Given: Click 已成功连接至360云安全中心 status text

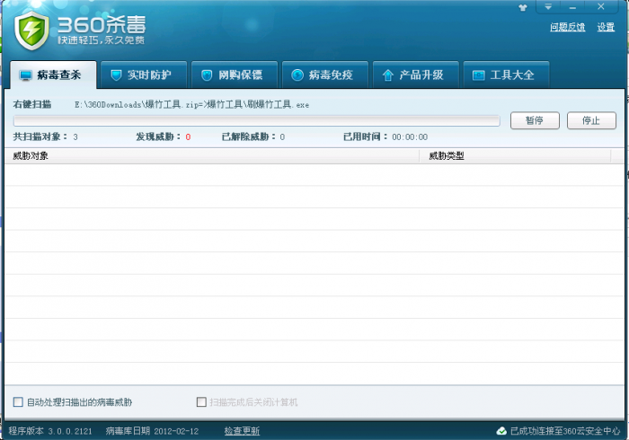Looking at the screenshot, I should 565,431.
